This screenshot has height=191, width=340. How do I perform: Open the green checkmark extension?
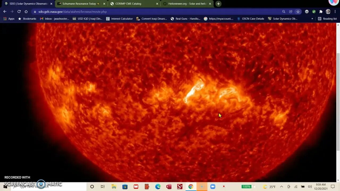pyautogui.click(x=314, y=12)
